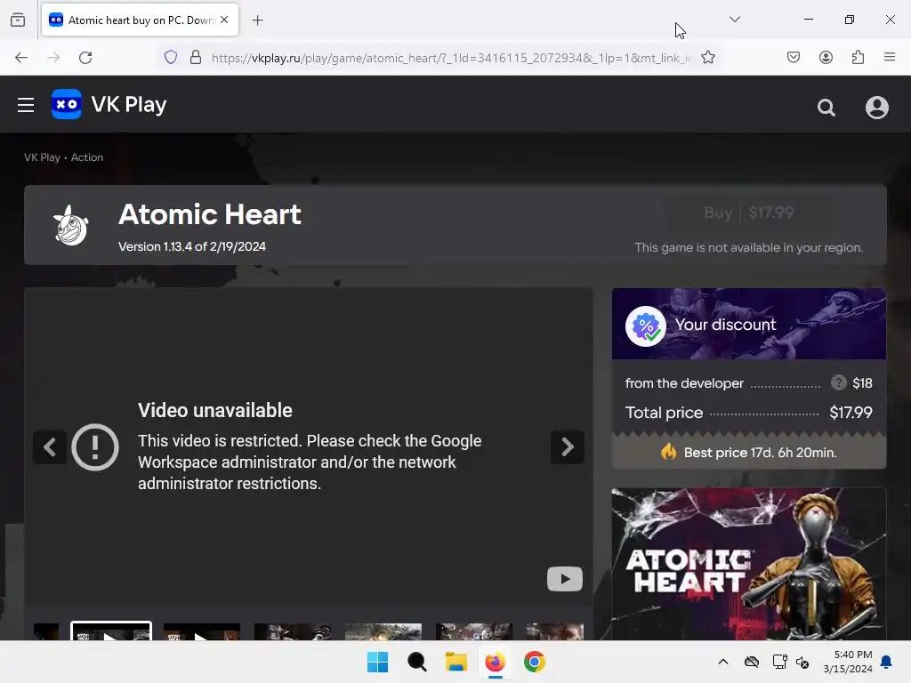Select the highlighted first video thumbnail

111,631
